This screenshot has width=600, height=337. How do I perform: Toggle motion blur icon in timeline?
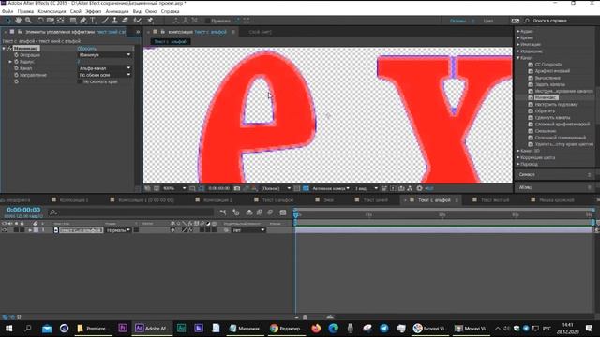pyautogui.click(x=270, y=212)
